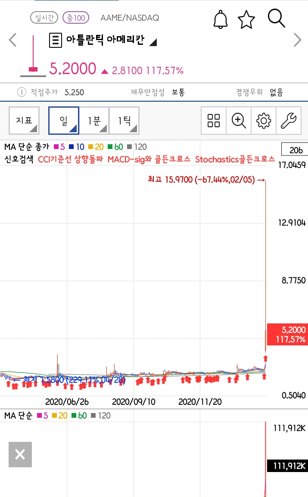308x497 pixels.
Task: Open the chart grid layout icon
Action: coord(214,121)
